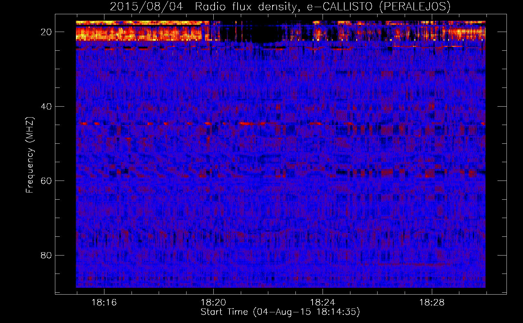The image size is (523, 323).
Task: Click the plot title "Radio flux density, e-CALLISTO (PERALEJOS)"
Action: [x=323, y=6]
